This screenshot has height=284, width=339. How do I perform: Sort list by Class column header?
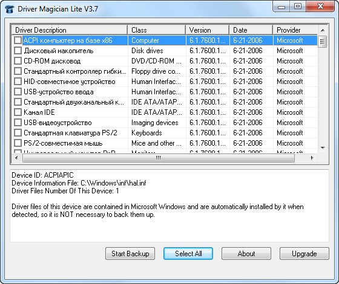pos(157,30)
